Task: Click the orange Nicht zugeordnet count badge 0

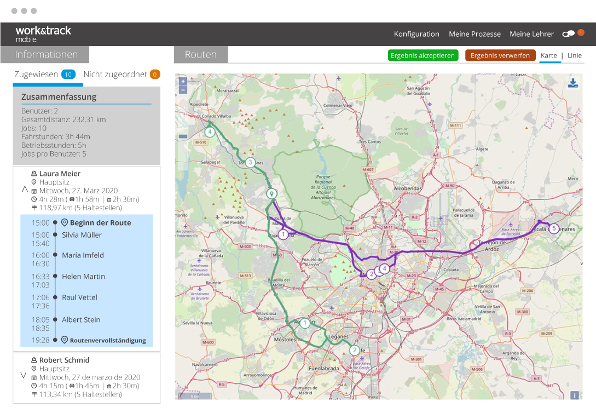Action: (x=155, y=74)
